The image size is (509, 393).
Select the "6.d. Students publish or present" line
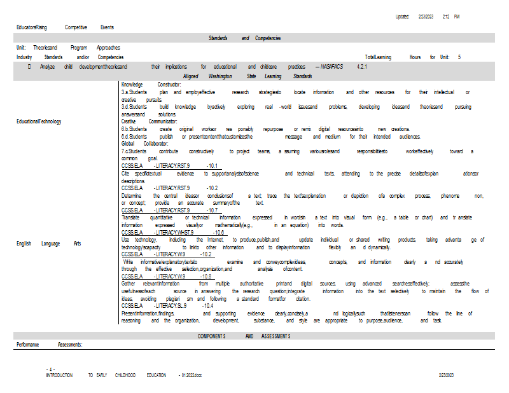point(271,137)
